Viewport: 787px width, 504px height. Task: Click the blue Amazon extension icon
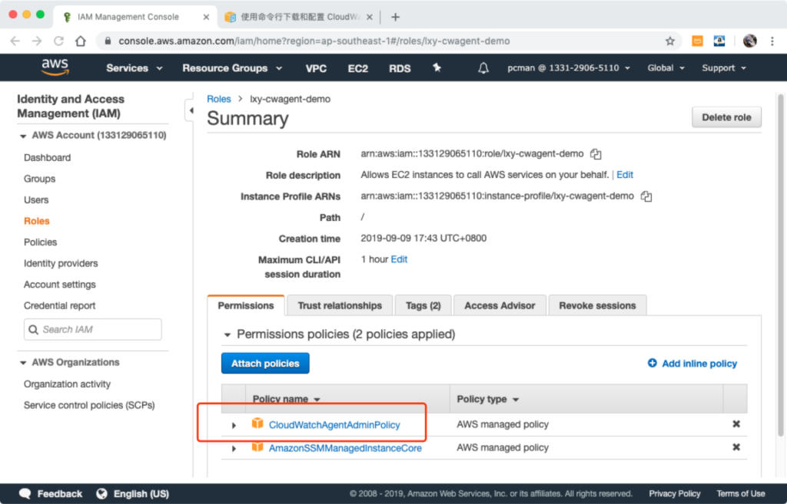(719, 41)
